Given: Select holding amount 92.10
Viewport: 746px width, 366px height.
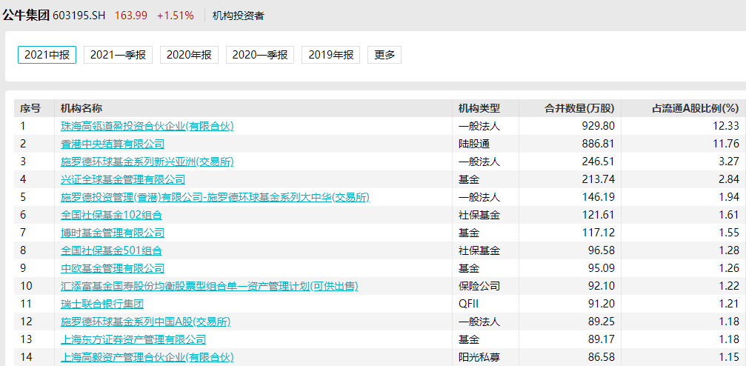Looking at the screenshot, I should pyautogui.click(x=602, y=286).
